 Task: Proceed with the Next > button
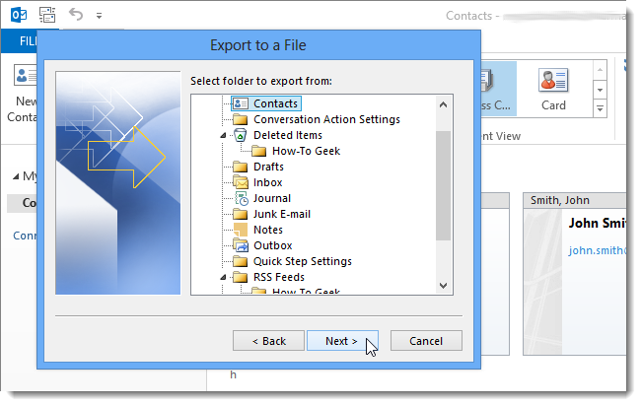click(342, 341)
